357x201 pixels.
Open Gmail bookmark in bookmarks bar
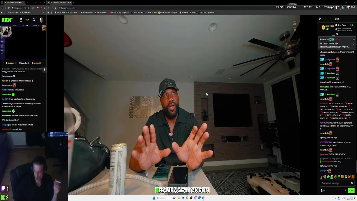148,13
